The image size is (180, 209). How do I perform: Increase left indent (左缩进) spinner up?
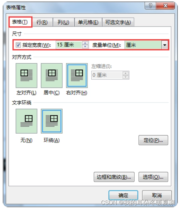pyautogui.click(x=125, y=73)
